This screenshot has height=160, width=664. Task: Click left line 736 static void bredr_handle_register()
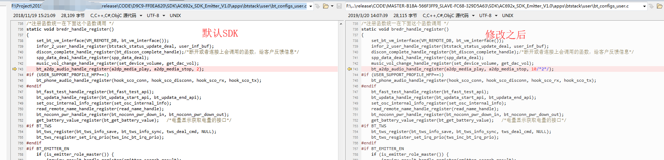tap(70, 29)
